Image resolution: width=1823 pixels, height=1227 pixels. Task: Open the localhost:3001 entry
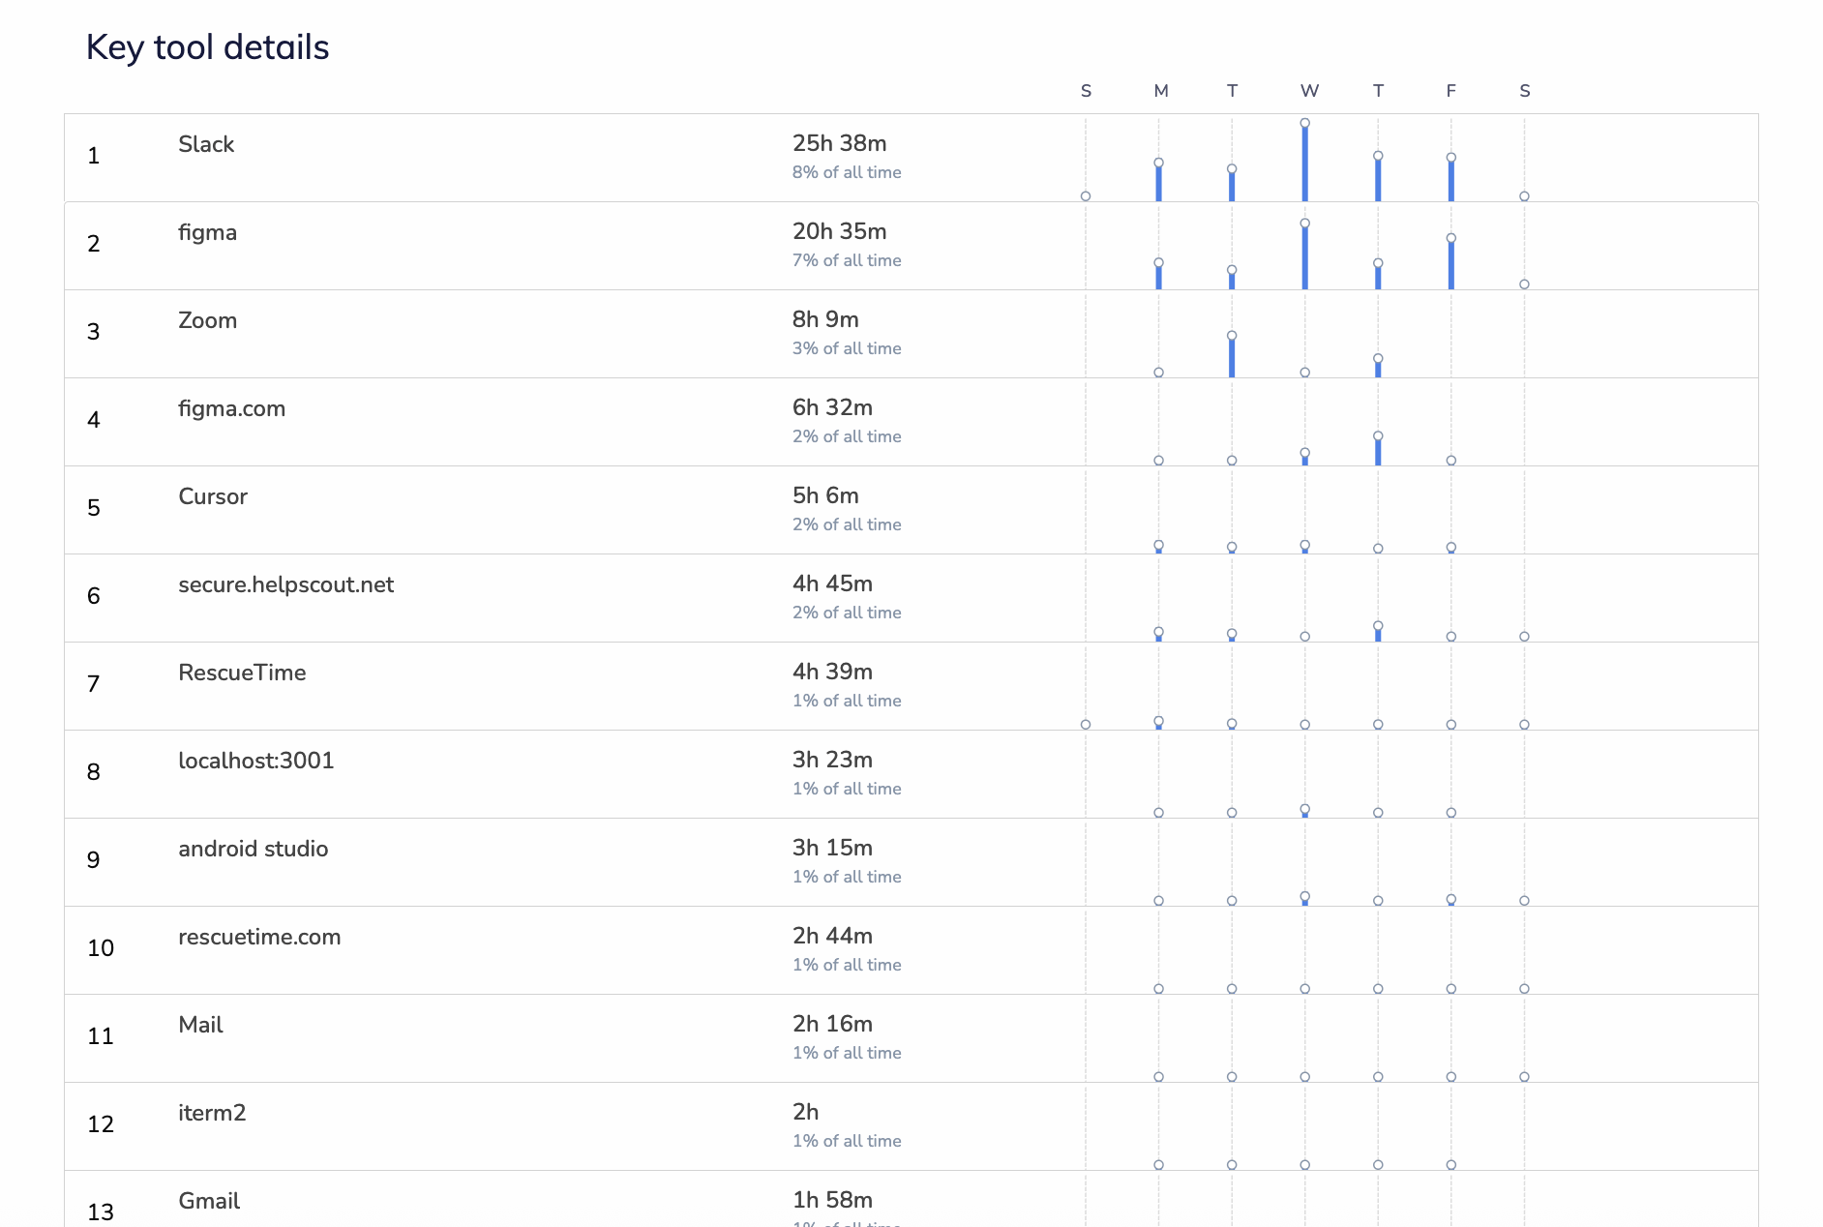click(x=911, y=774)
